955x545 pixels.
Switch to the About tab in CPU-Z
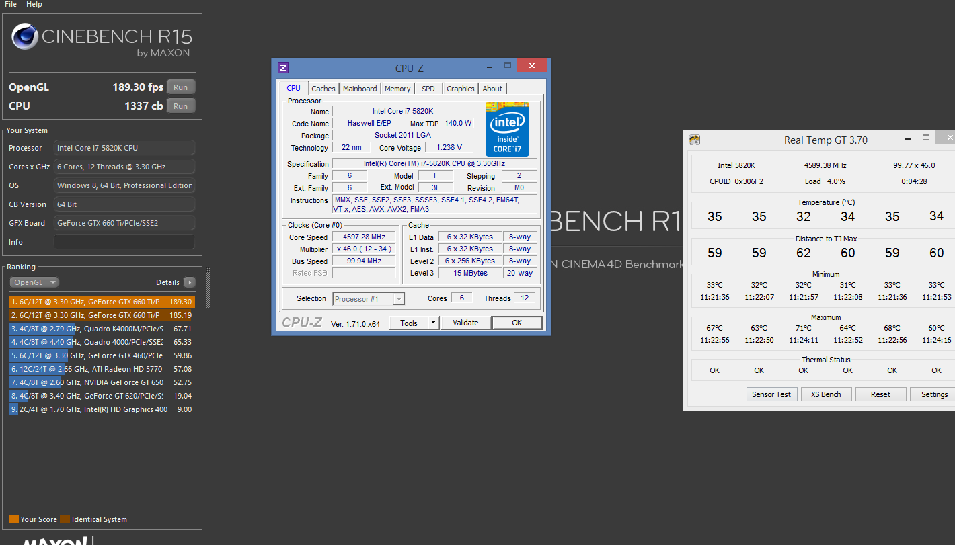492,89
